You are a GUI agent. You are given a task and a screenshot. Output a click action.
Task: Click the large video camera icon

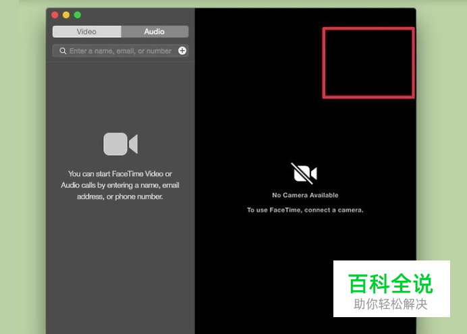[120, 144]
